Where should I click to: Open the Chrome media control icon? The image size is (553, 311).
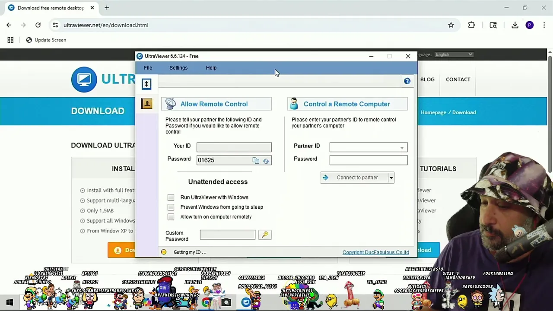493,25
